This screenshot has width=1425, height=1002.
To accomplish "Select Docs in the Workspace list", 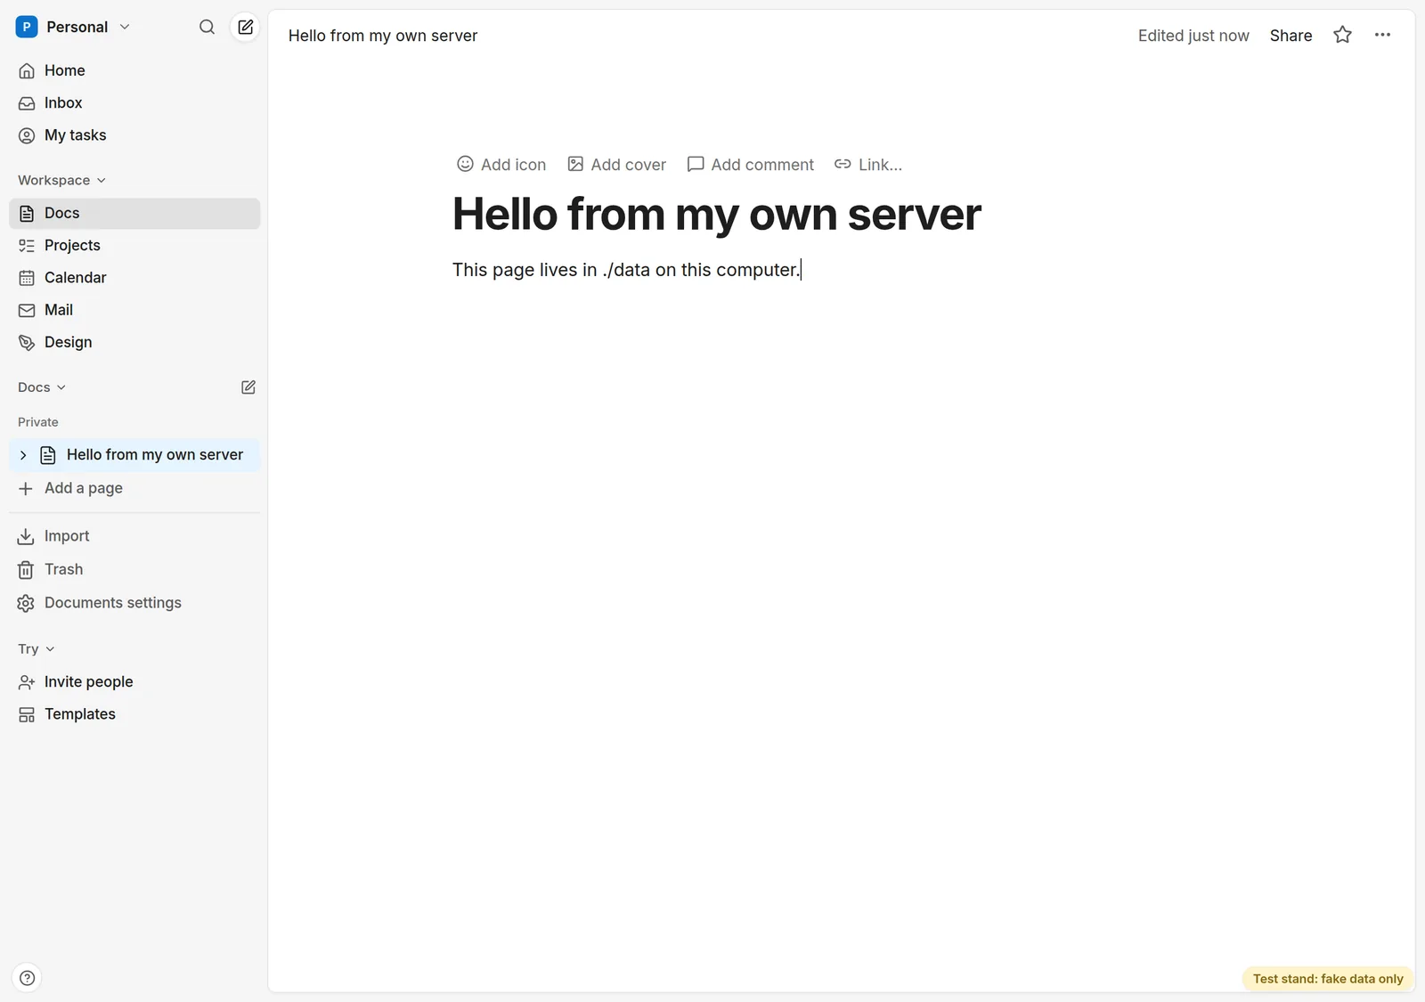I will click(134, 214).
